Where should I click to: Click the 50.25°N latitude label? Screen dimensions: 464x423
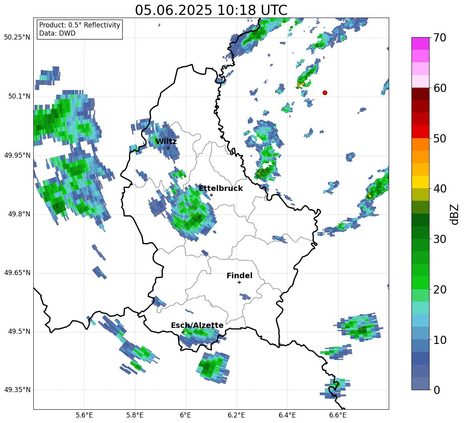point(17,38)
